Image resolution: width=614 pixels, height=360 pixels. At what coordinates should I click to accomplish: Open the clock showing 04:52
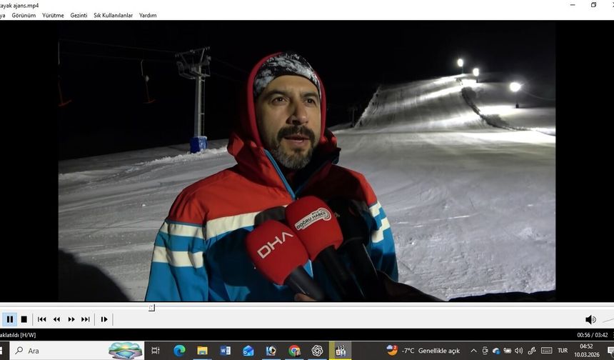587,351
